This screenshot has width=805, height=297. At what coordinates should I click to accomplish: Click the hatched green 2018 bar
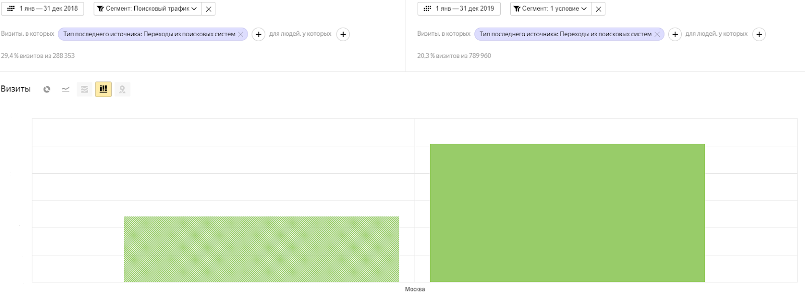tap(261, 249)
